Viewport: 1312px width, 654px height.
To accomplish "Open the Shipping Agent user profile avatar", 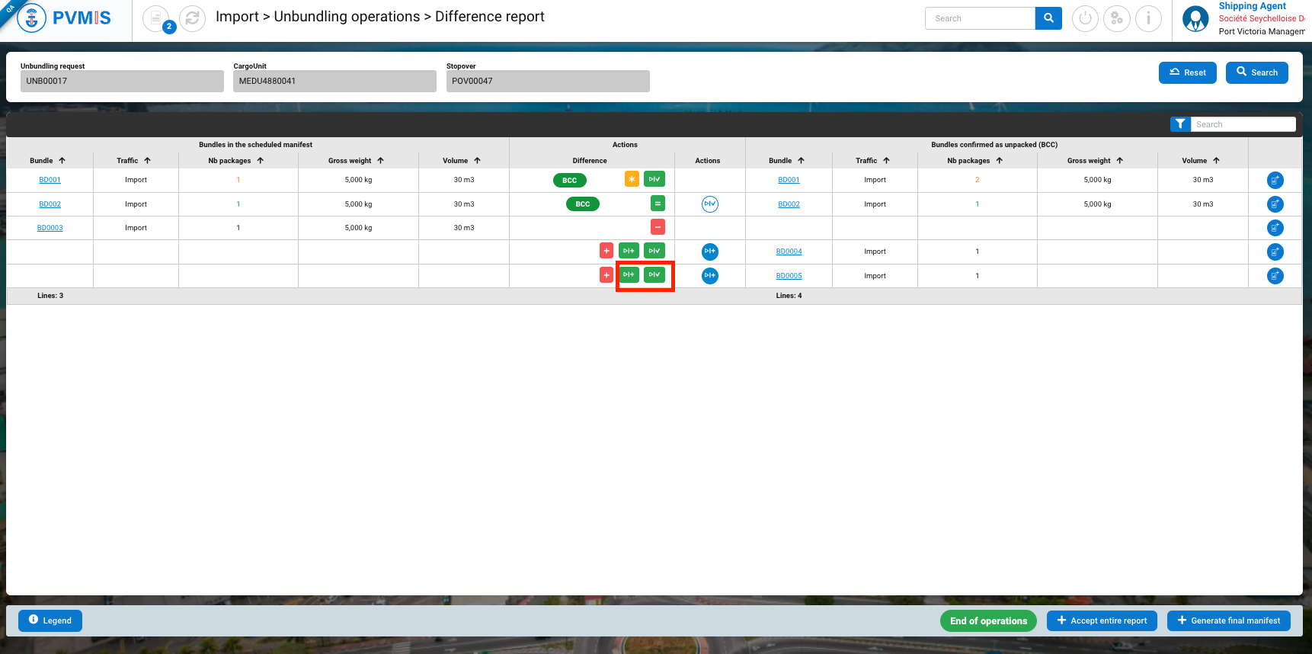I will (1195, 19).
